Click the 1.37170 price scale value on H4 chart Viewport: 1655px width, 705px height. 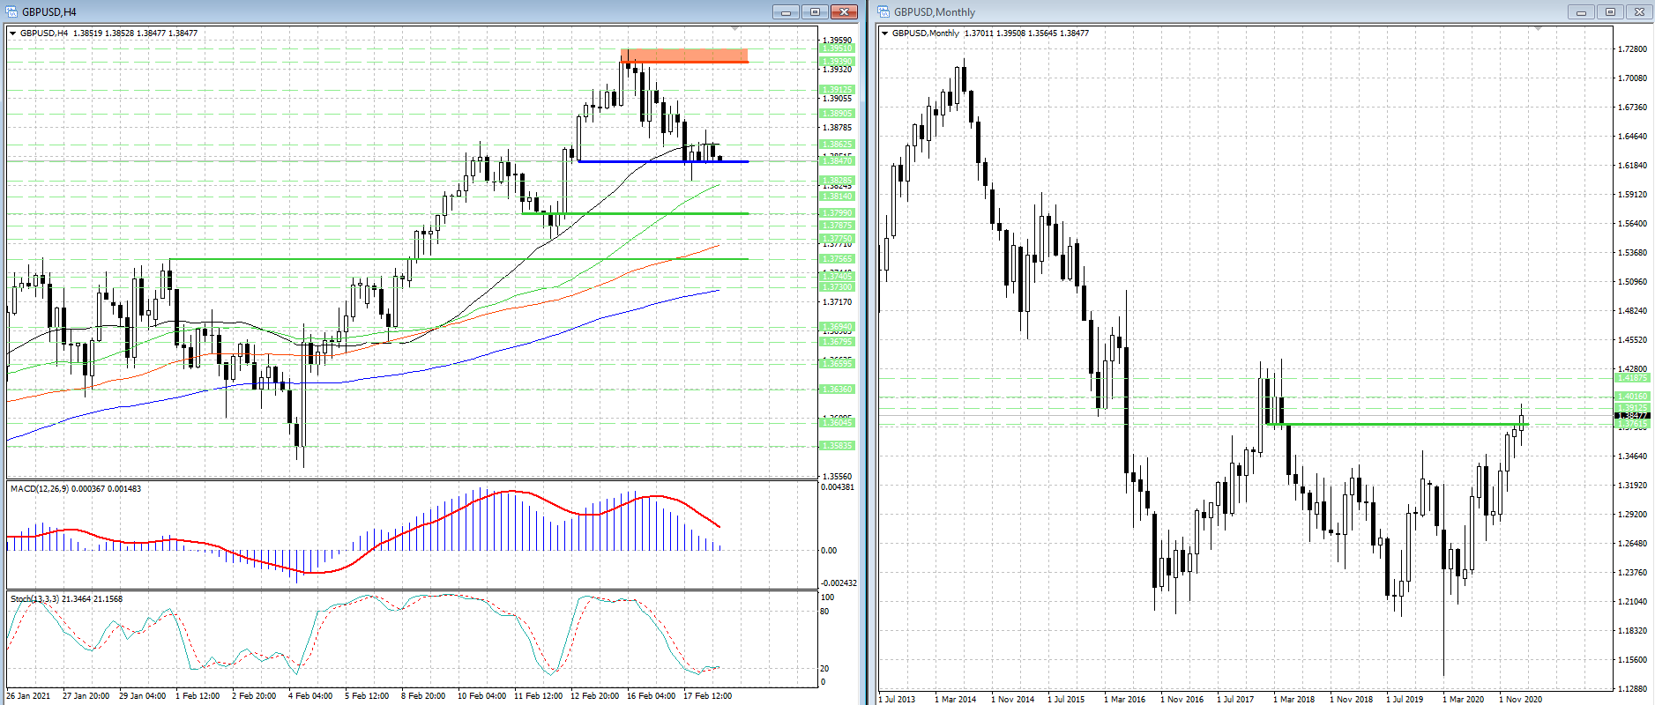[837, 301]
